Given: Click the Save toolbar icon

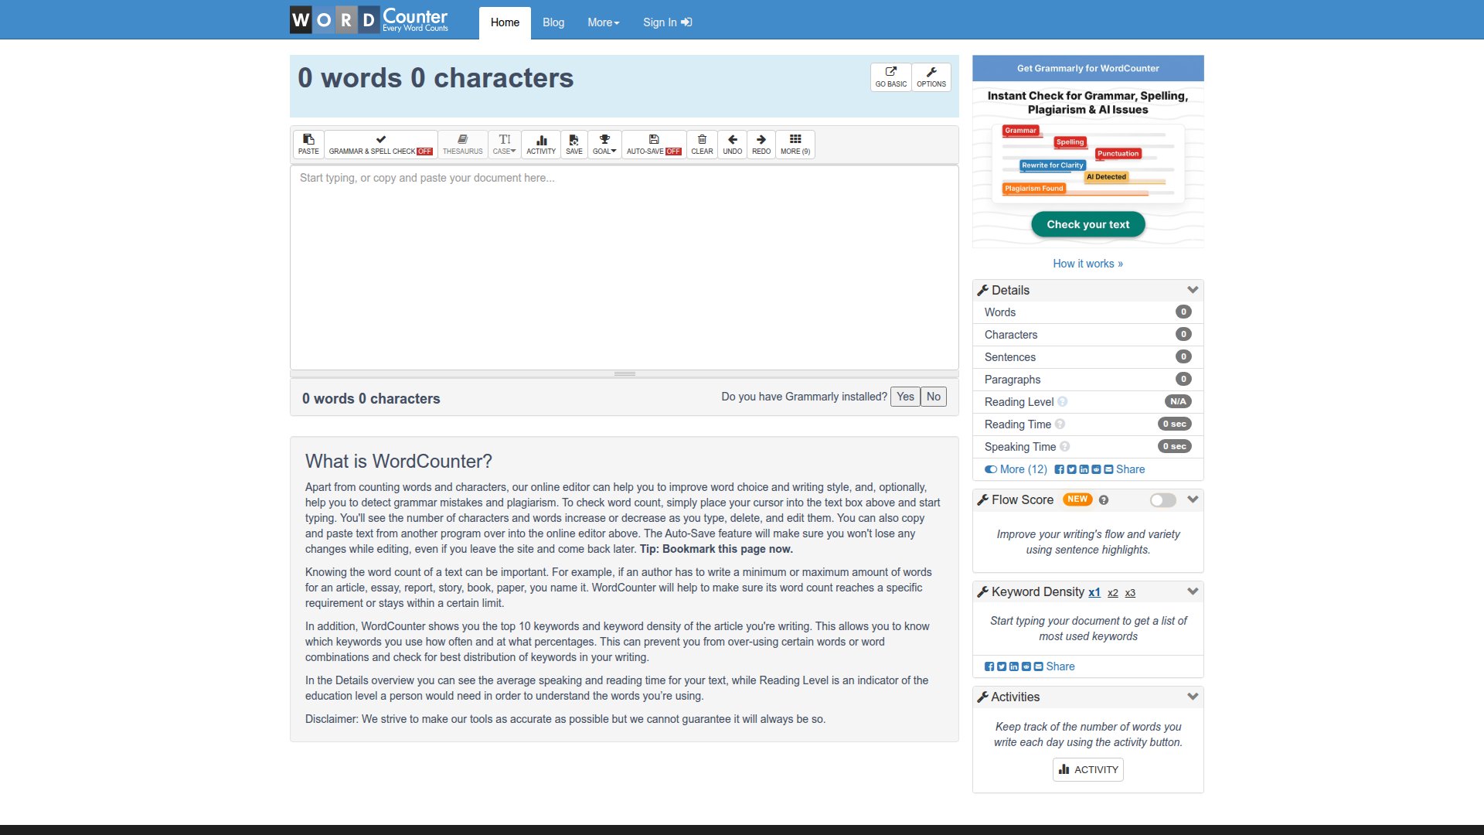Looking at the screenshot, I should click(574, 145).
